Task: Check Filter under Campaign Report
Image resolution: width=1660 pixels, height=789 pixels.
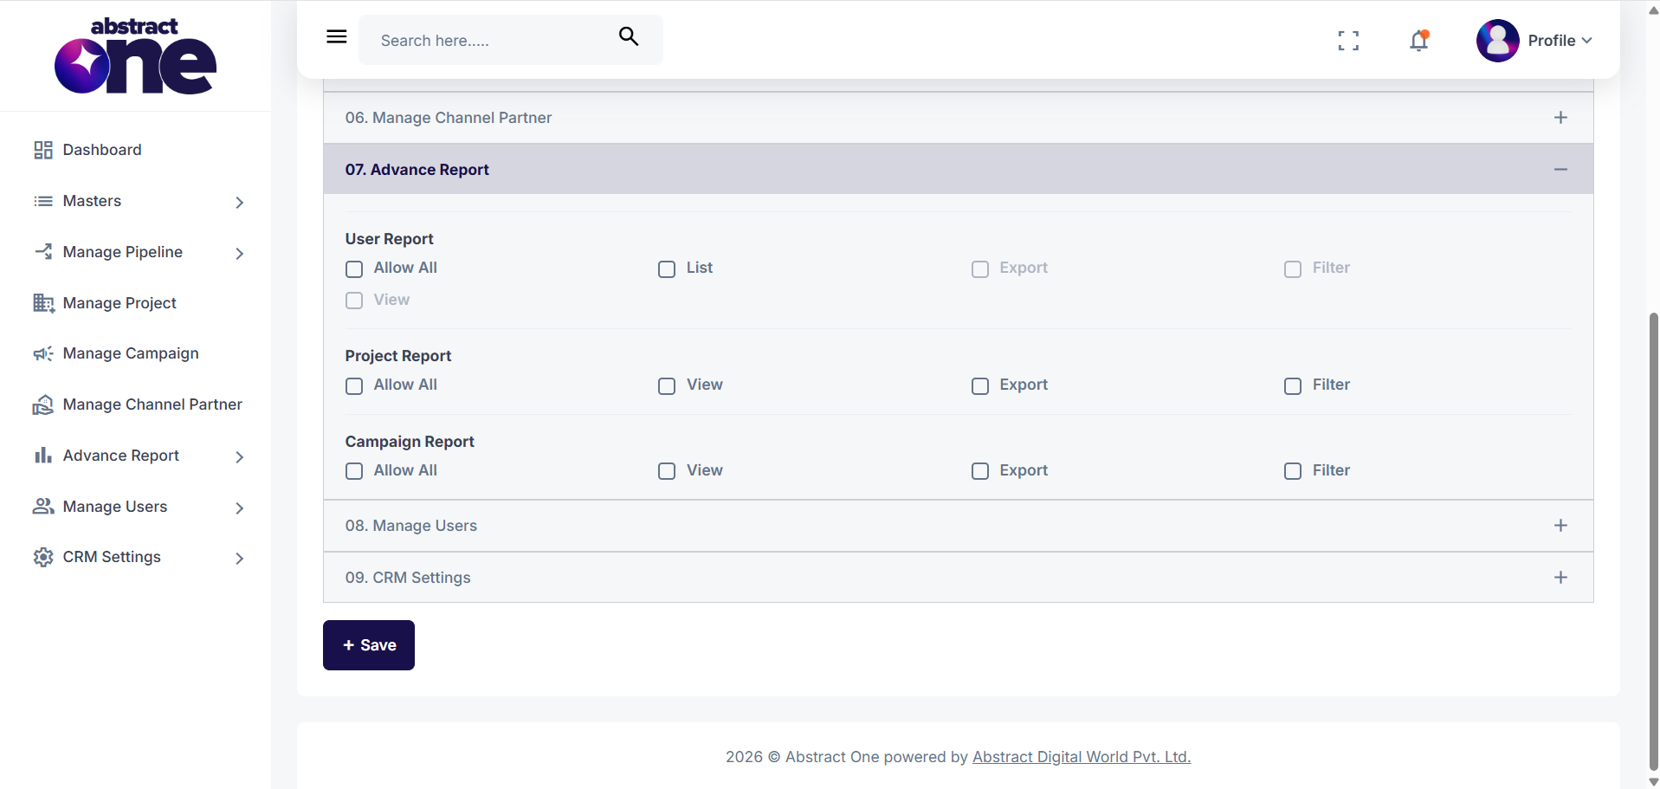Action: pos(1293,471)
